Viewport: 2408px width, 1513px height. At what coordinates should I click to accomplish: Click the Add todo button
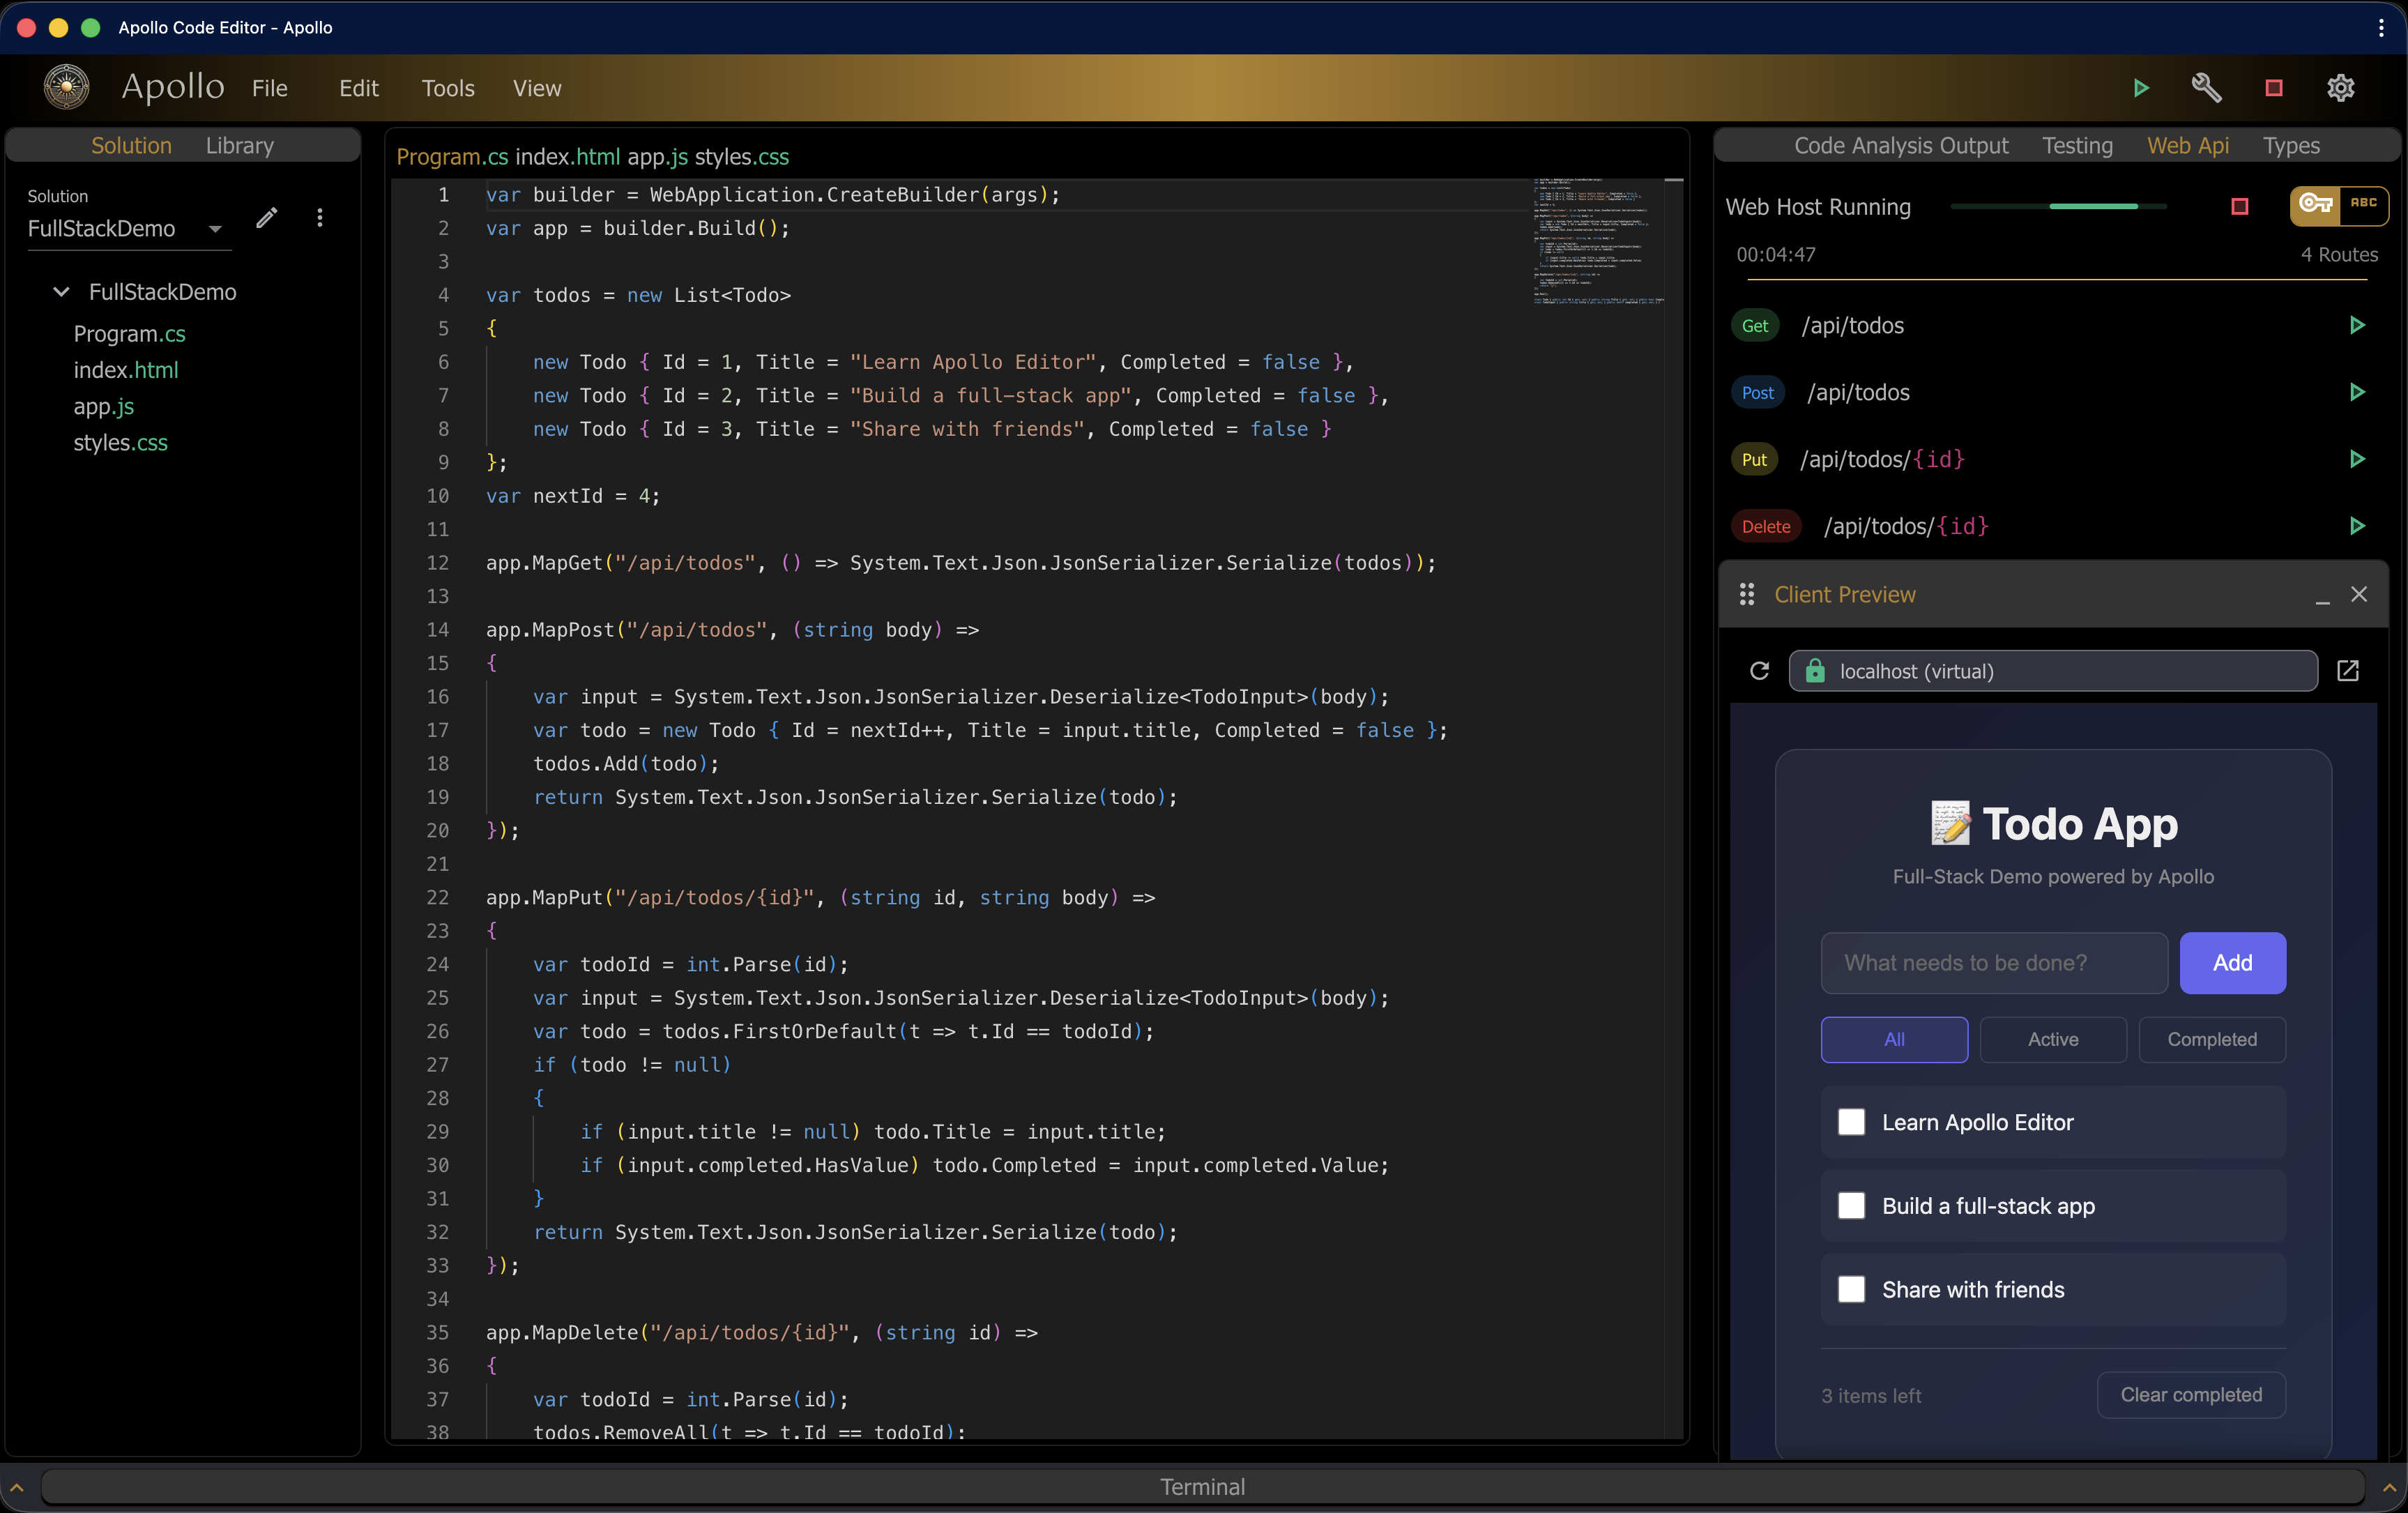[x=2232, y=963]
